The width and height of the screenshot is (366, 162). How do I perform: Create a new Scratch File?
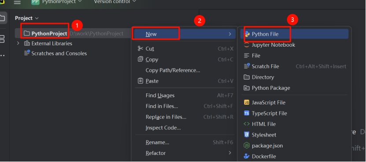point(294,66)
